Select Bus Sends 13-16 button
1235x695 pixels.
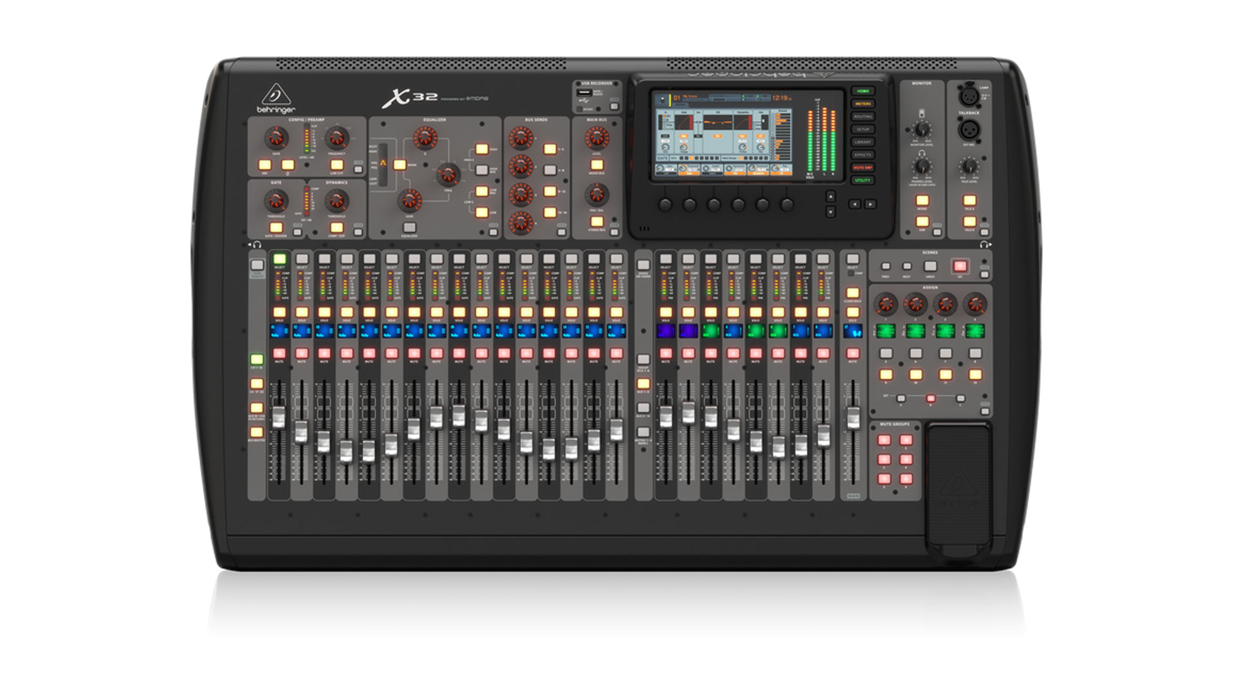point(550,212)
